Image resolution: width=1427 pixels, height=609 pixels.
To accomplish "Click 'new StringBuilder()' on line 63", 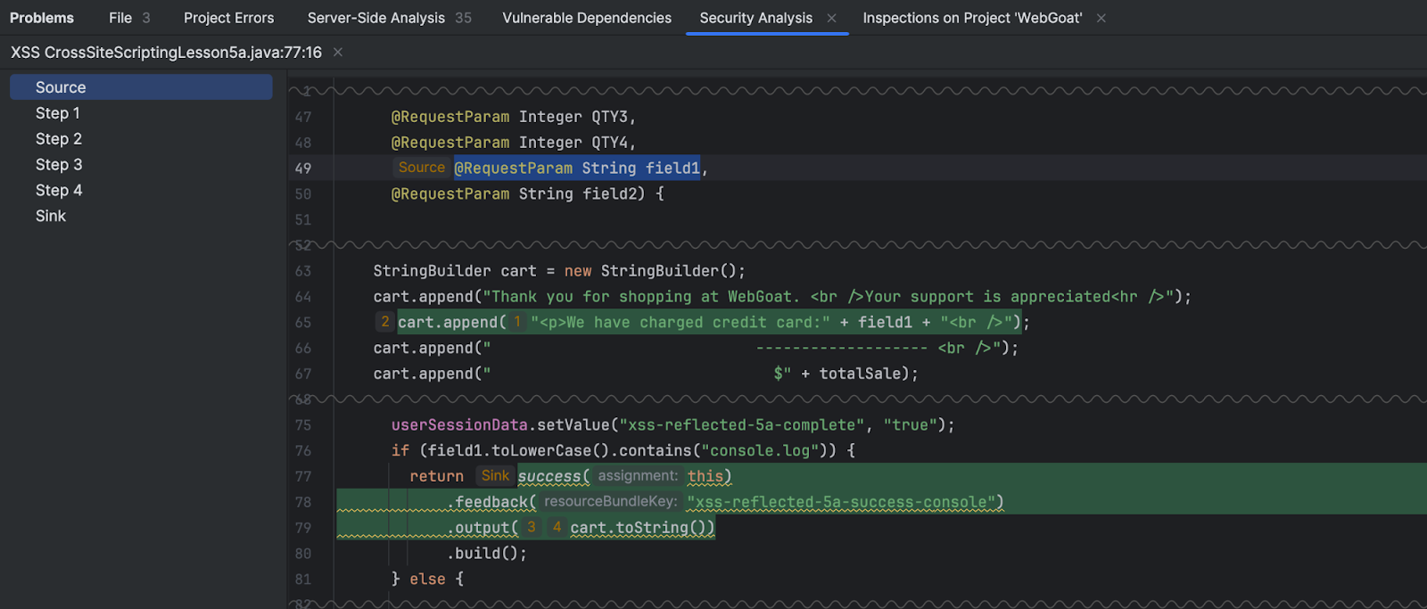I will [650, 271].
